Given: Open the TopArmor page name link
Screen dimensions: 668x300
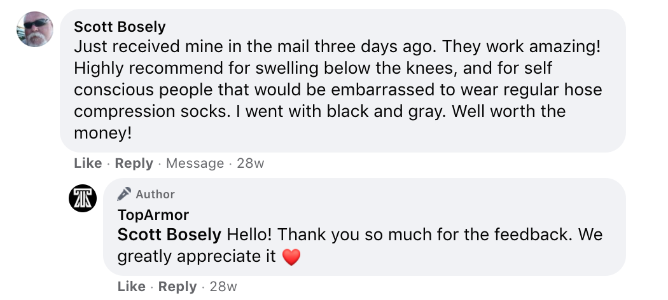Looking at the screenshot, I should [153, 215].
